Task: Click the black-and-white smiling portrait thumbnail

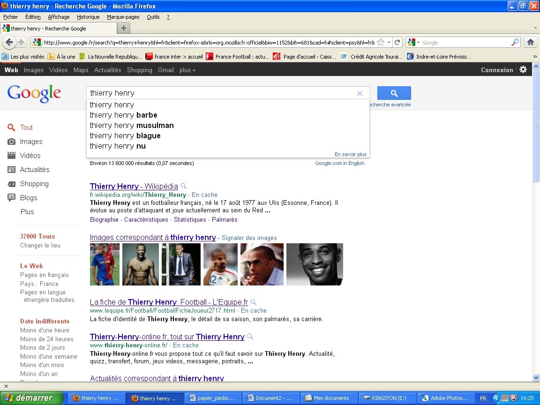Action: [x=315, y=264]
